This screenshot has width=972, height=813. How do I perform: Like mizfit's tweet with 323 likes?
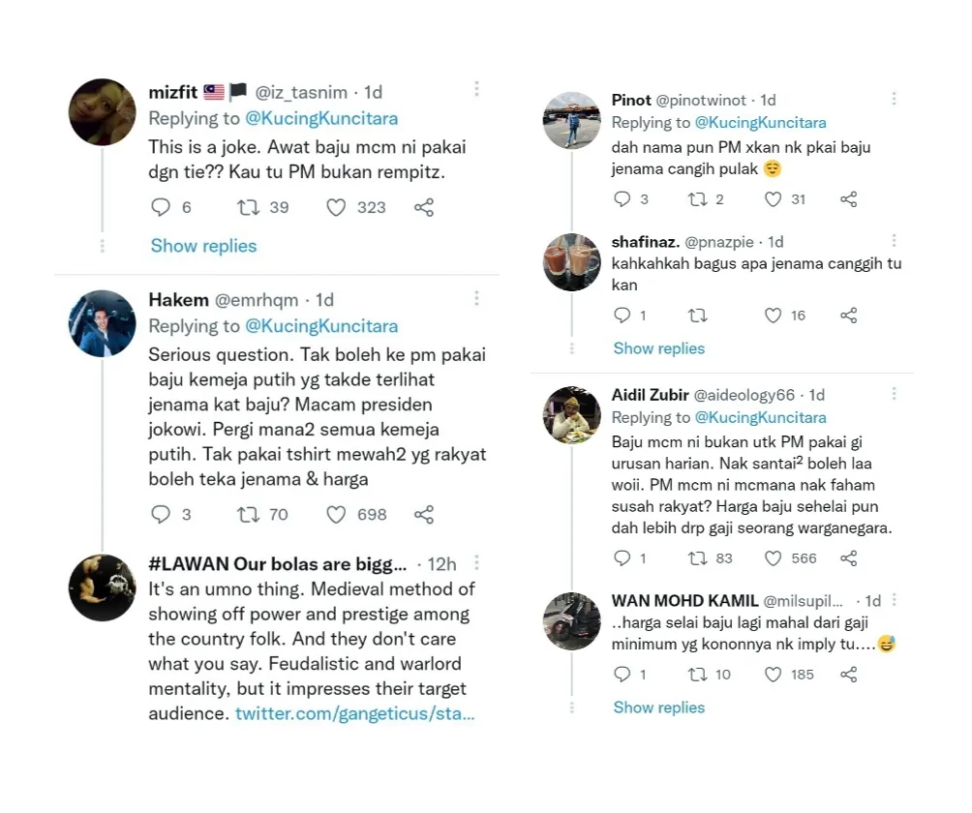[x=336, y=207]
